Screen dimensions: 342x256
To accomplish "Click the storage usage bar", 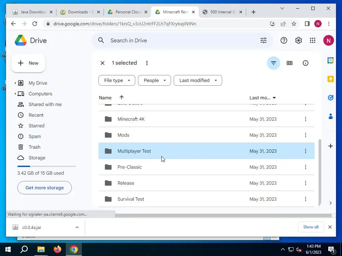I will tap(46, 166).
